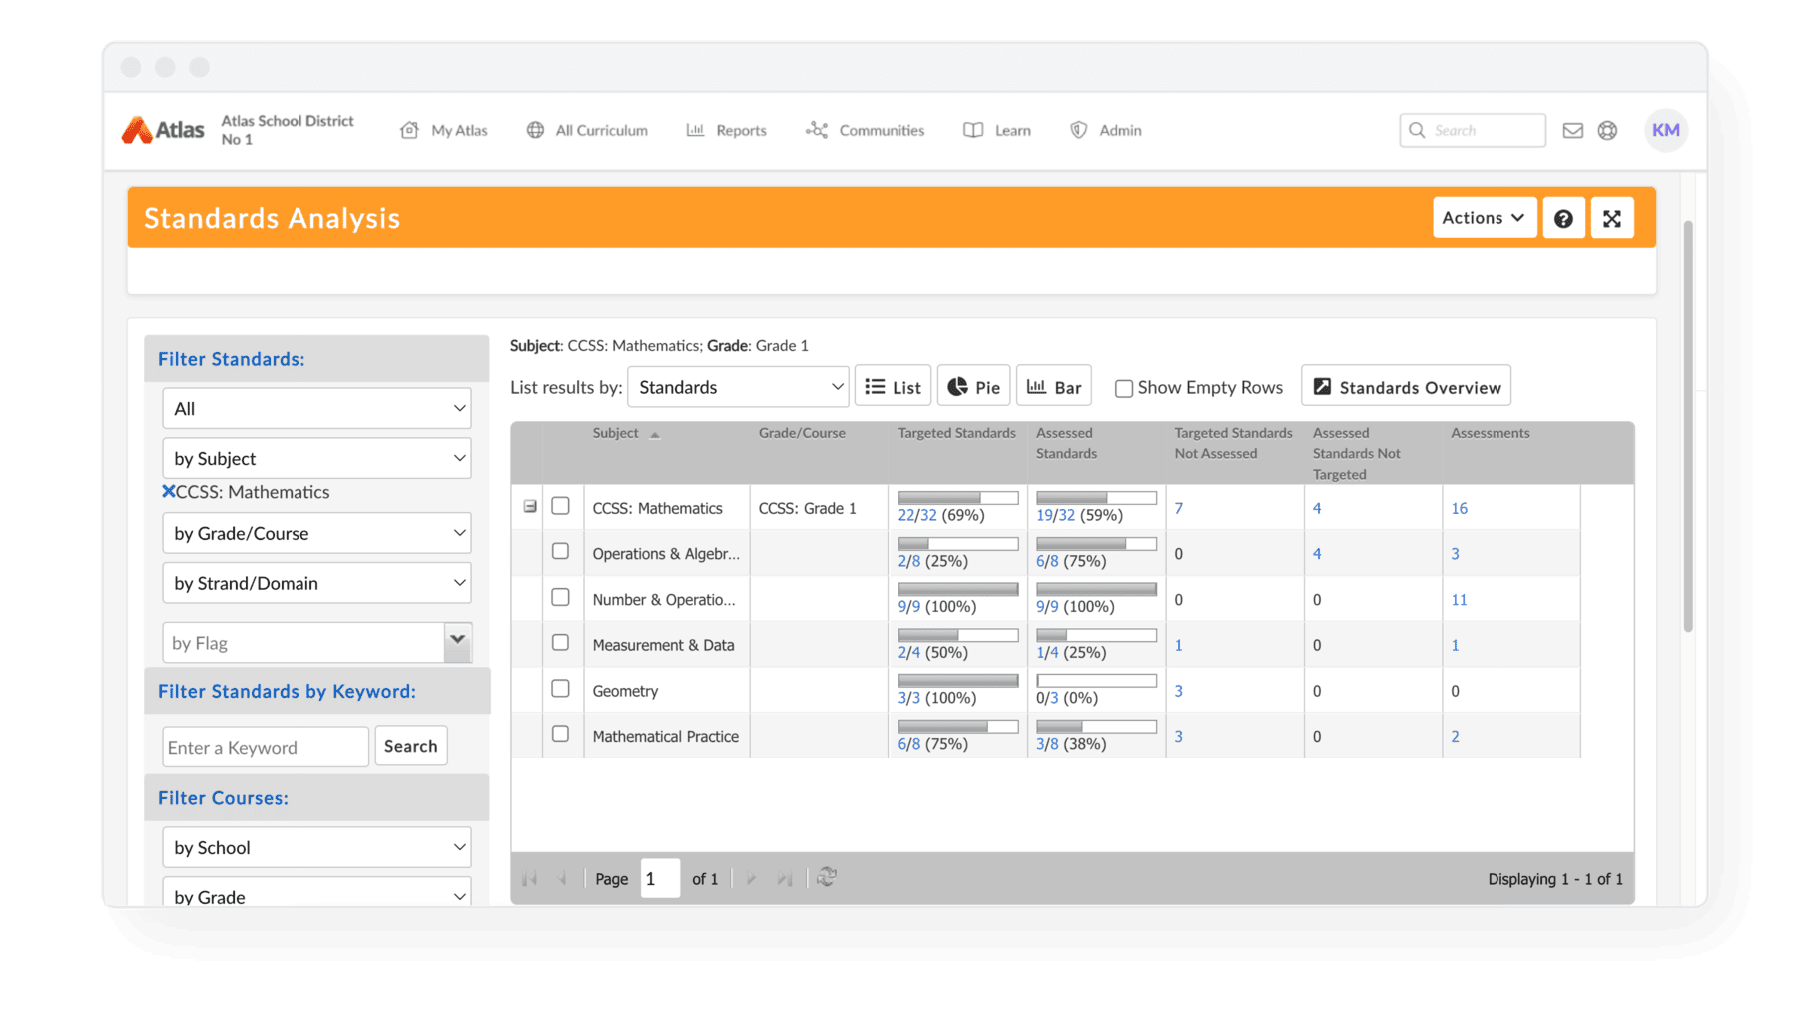Click the refresh icon in pagination bar
The width and height of the screenshot is (1797, 1011).
826,878
